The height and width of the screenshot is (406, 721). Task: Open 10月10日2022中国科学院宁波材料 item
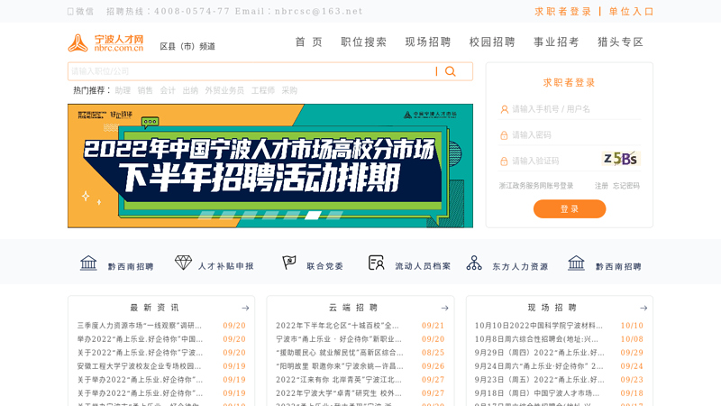tap(538, 326)
